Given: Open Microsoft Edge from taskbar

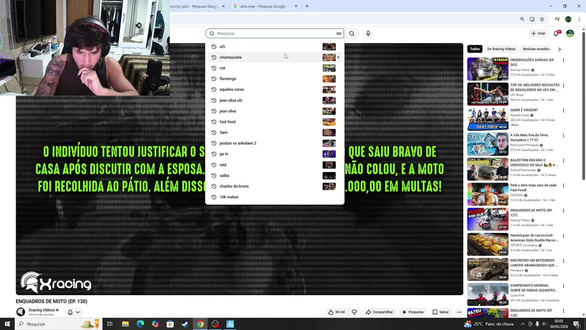Looking at the screenshot, I should (140, 324).
